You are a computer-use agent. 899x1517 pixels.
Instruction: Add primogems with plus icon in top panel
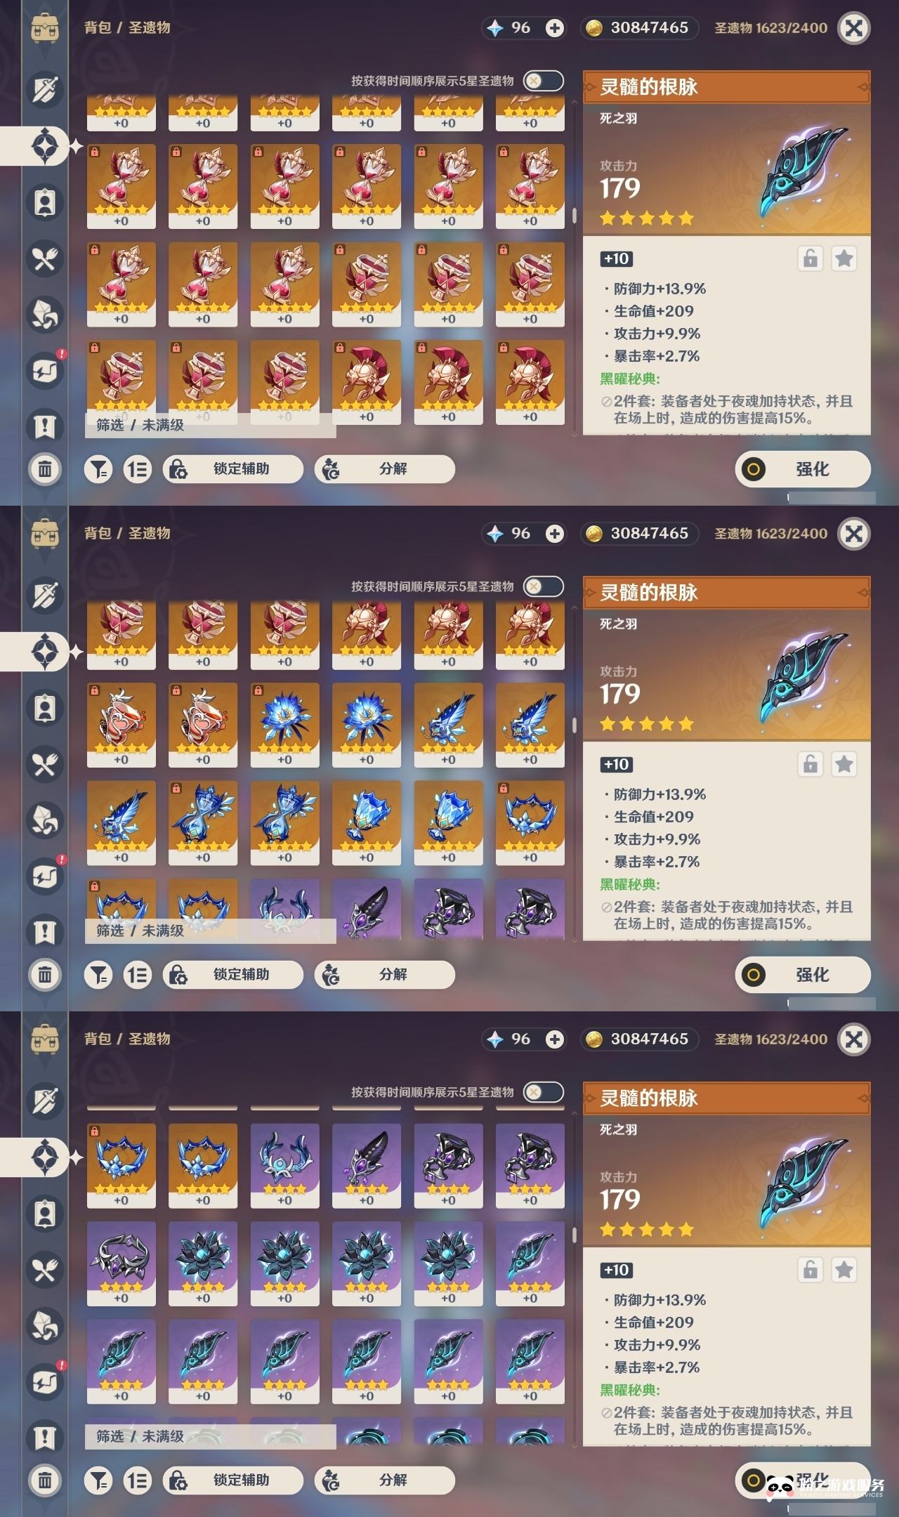(555, 28)
